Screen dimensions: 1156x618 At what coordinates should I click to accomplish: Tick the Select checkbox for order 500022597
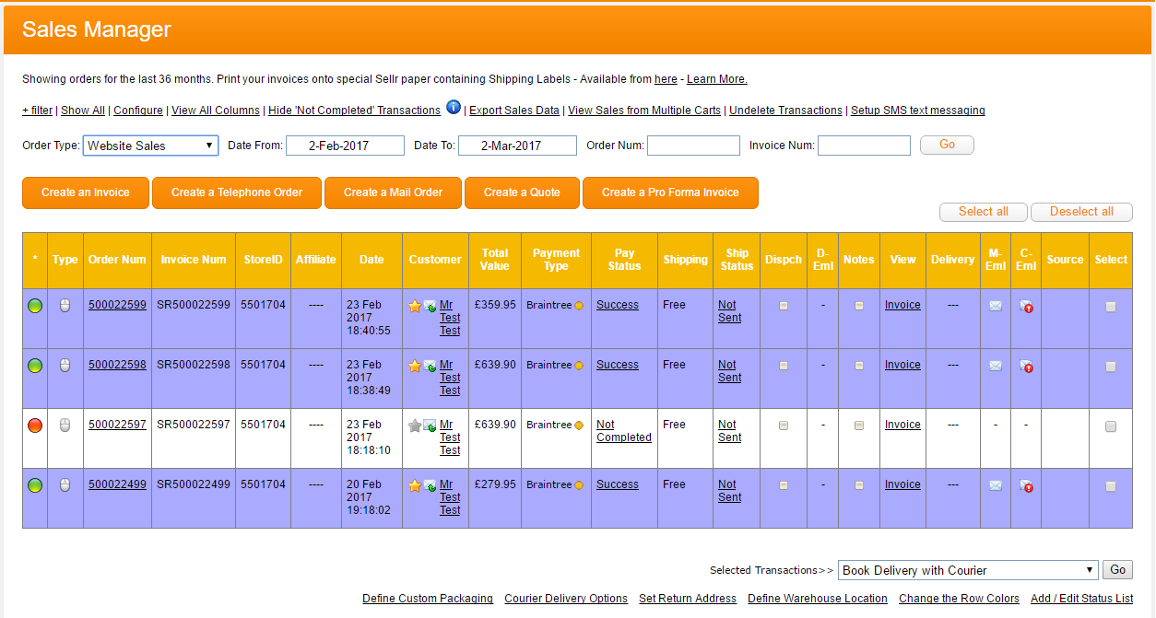[x=1111, y=426]
